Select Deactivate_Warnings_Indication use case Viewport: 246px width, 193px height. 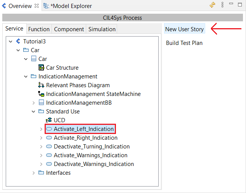coord(93,164)
